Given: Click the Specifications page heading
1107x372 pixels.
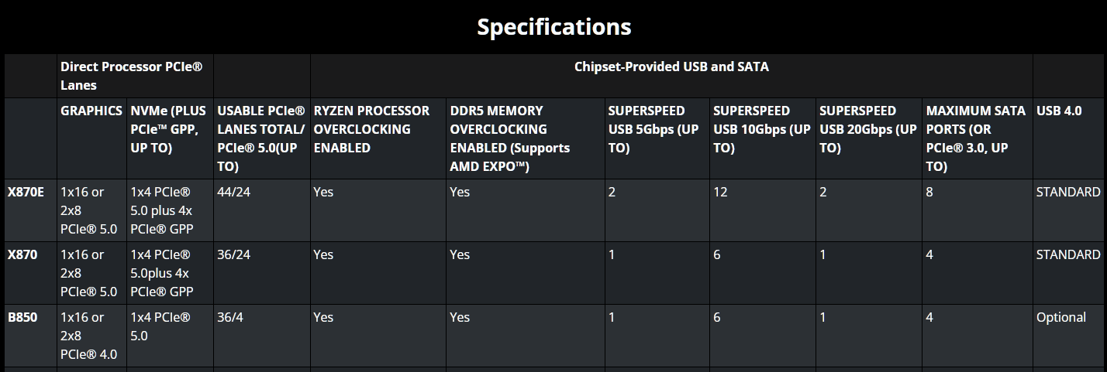Looking at the screenshot, I should tap(553, 27).
